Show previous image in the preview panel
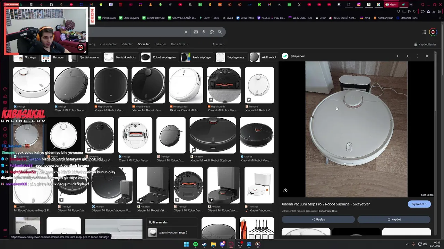Viewport: 444px width, 249px height. [x=398, y=56]
